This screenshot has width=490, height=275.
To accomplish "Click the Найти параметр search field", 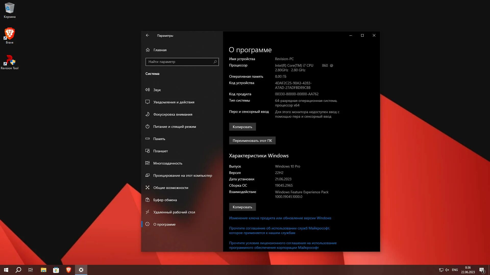I will click(x=179, y=62).
